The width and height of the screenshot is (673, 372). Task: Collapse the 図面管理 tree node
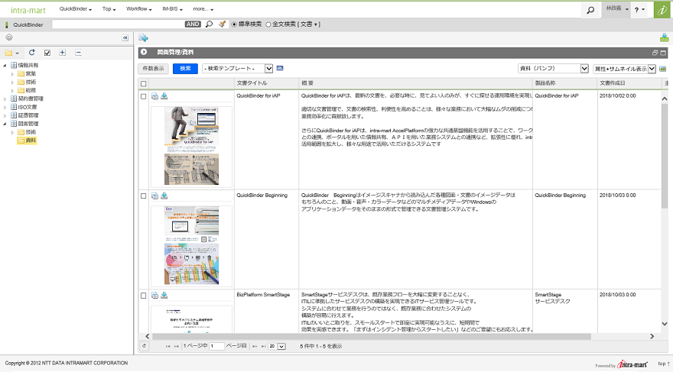click(5, 124)
